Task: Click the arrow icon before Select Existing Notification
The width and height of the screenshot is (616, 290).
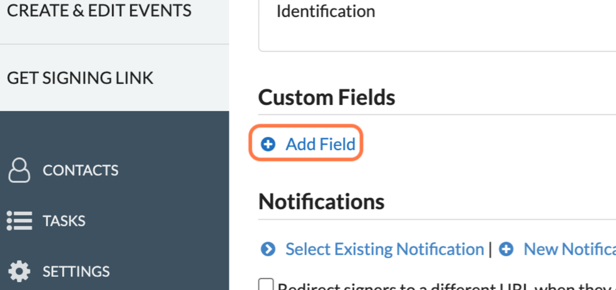Action: (x=268, y=249)
